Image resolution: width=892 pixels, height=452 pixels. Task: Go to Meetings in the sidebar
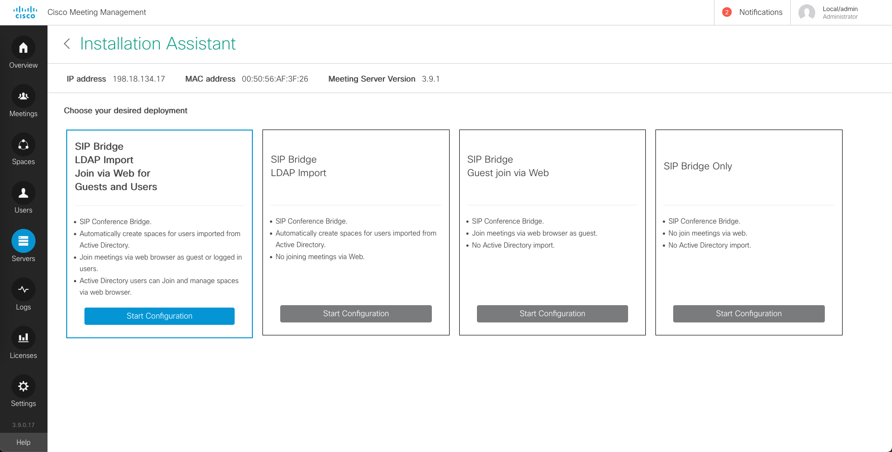23,96
